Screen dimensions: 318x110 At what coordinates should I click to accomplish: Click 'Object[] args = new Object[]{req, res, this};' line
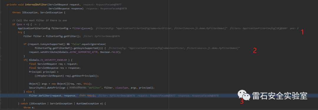(x=60, y=84)
